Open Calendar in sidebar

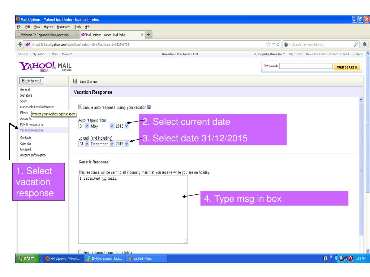coord(26,144)
